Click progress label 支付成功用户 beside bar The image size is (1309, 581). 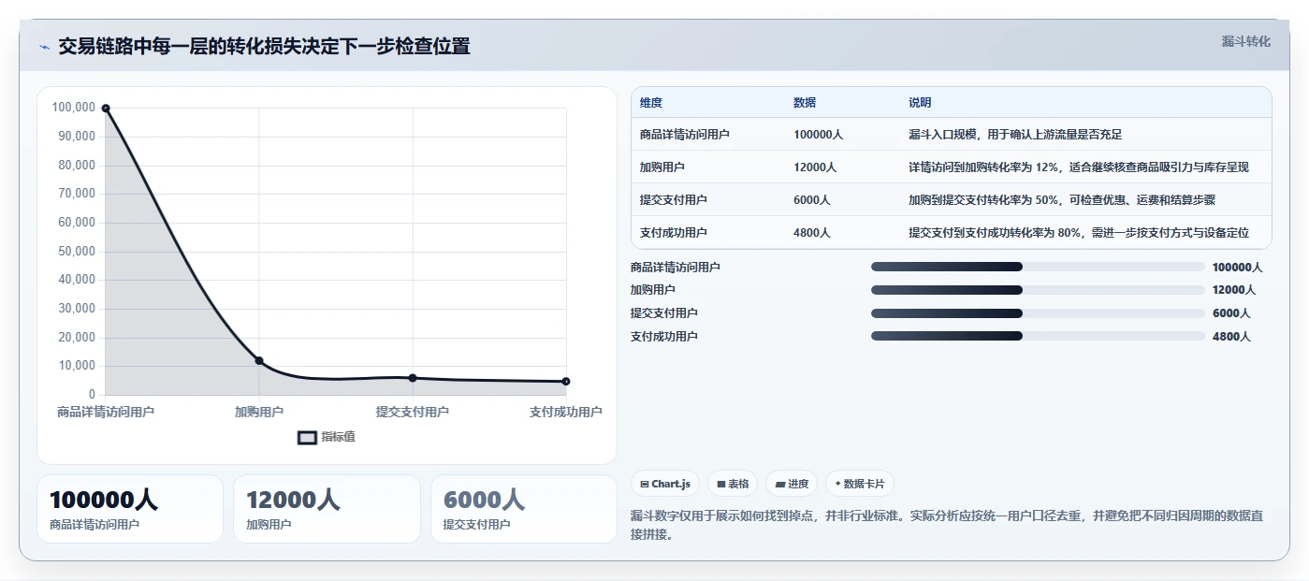664,336
